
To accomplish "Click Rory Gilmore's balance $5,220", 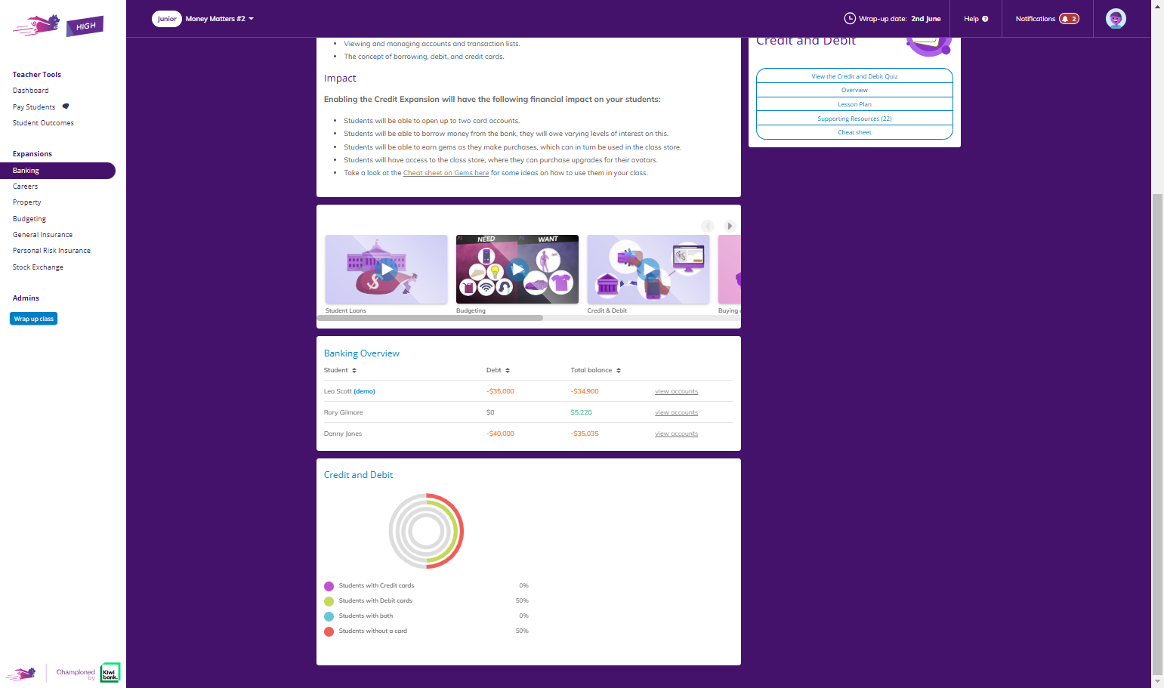I will 581,412.
